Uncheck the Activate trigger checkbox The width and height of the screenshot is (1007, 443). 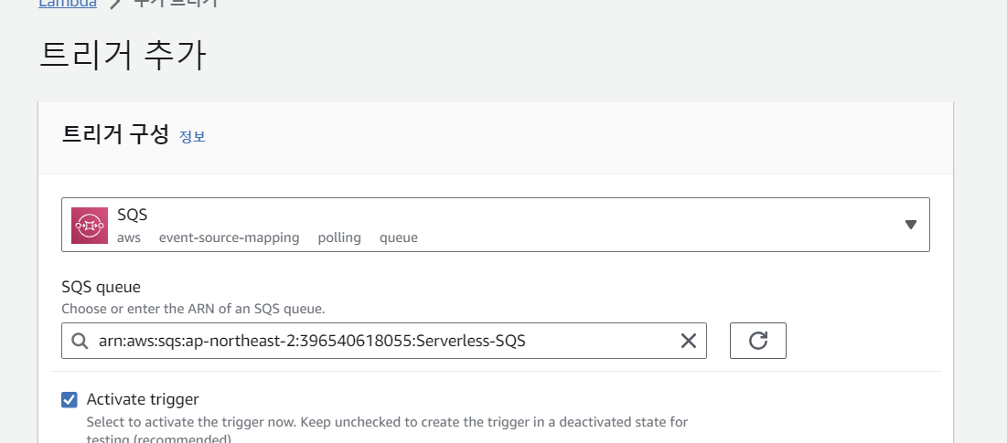tap(70, 399)
